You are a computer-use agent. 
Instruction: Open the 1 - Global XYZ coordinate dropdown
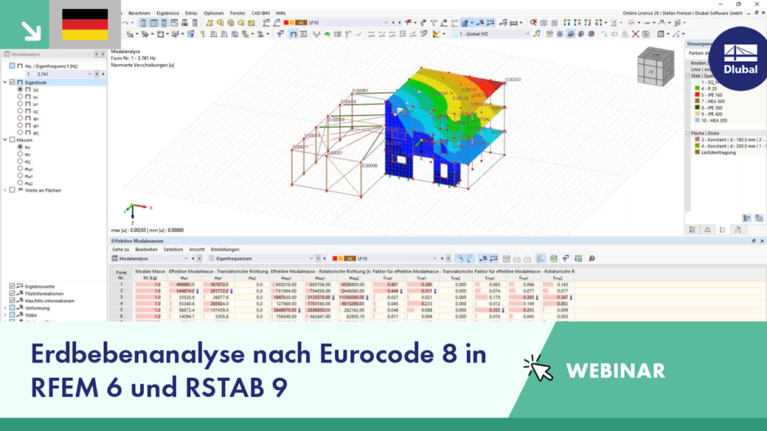pyautogui.click(x=527, y=34)
